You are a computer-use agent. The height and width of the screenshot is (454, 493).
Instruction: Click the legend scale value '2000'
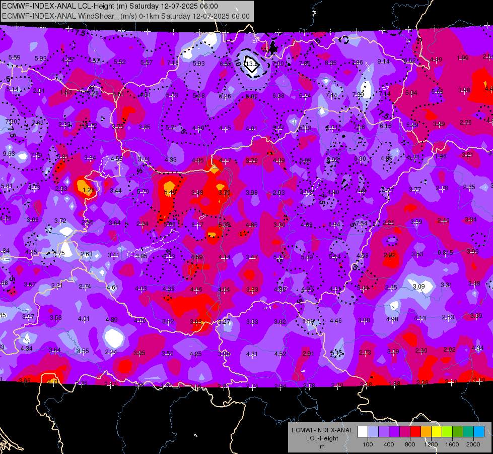pyautogui.click(x=473, y=444)
